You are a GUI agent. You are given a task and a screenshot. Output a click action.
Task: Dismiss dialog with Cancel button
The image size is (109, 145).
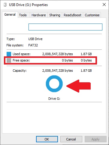click(x=71, y=139)
